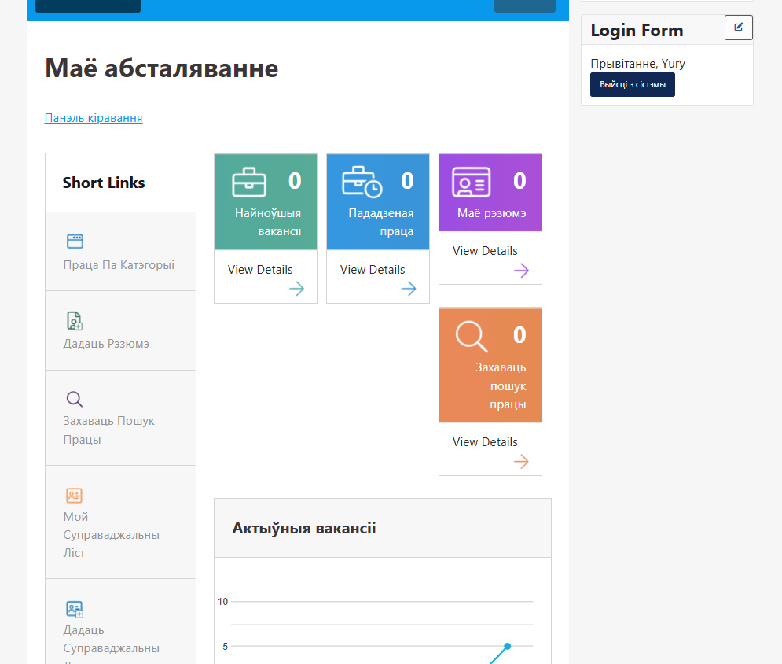The image size is (782, 664).
Task: Open the Панэль кіравання breadcrumb link
Action: 94,118
